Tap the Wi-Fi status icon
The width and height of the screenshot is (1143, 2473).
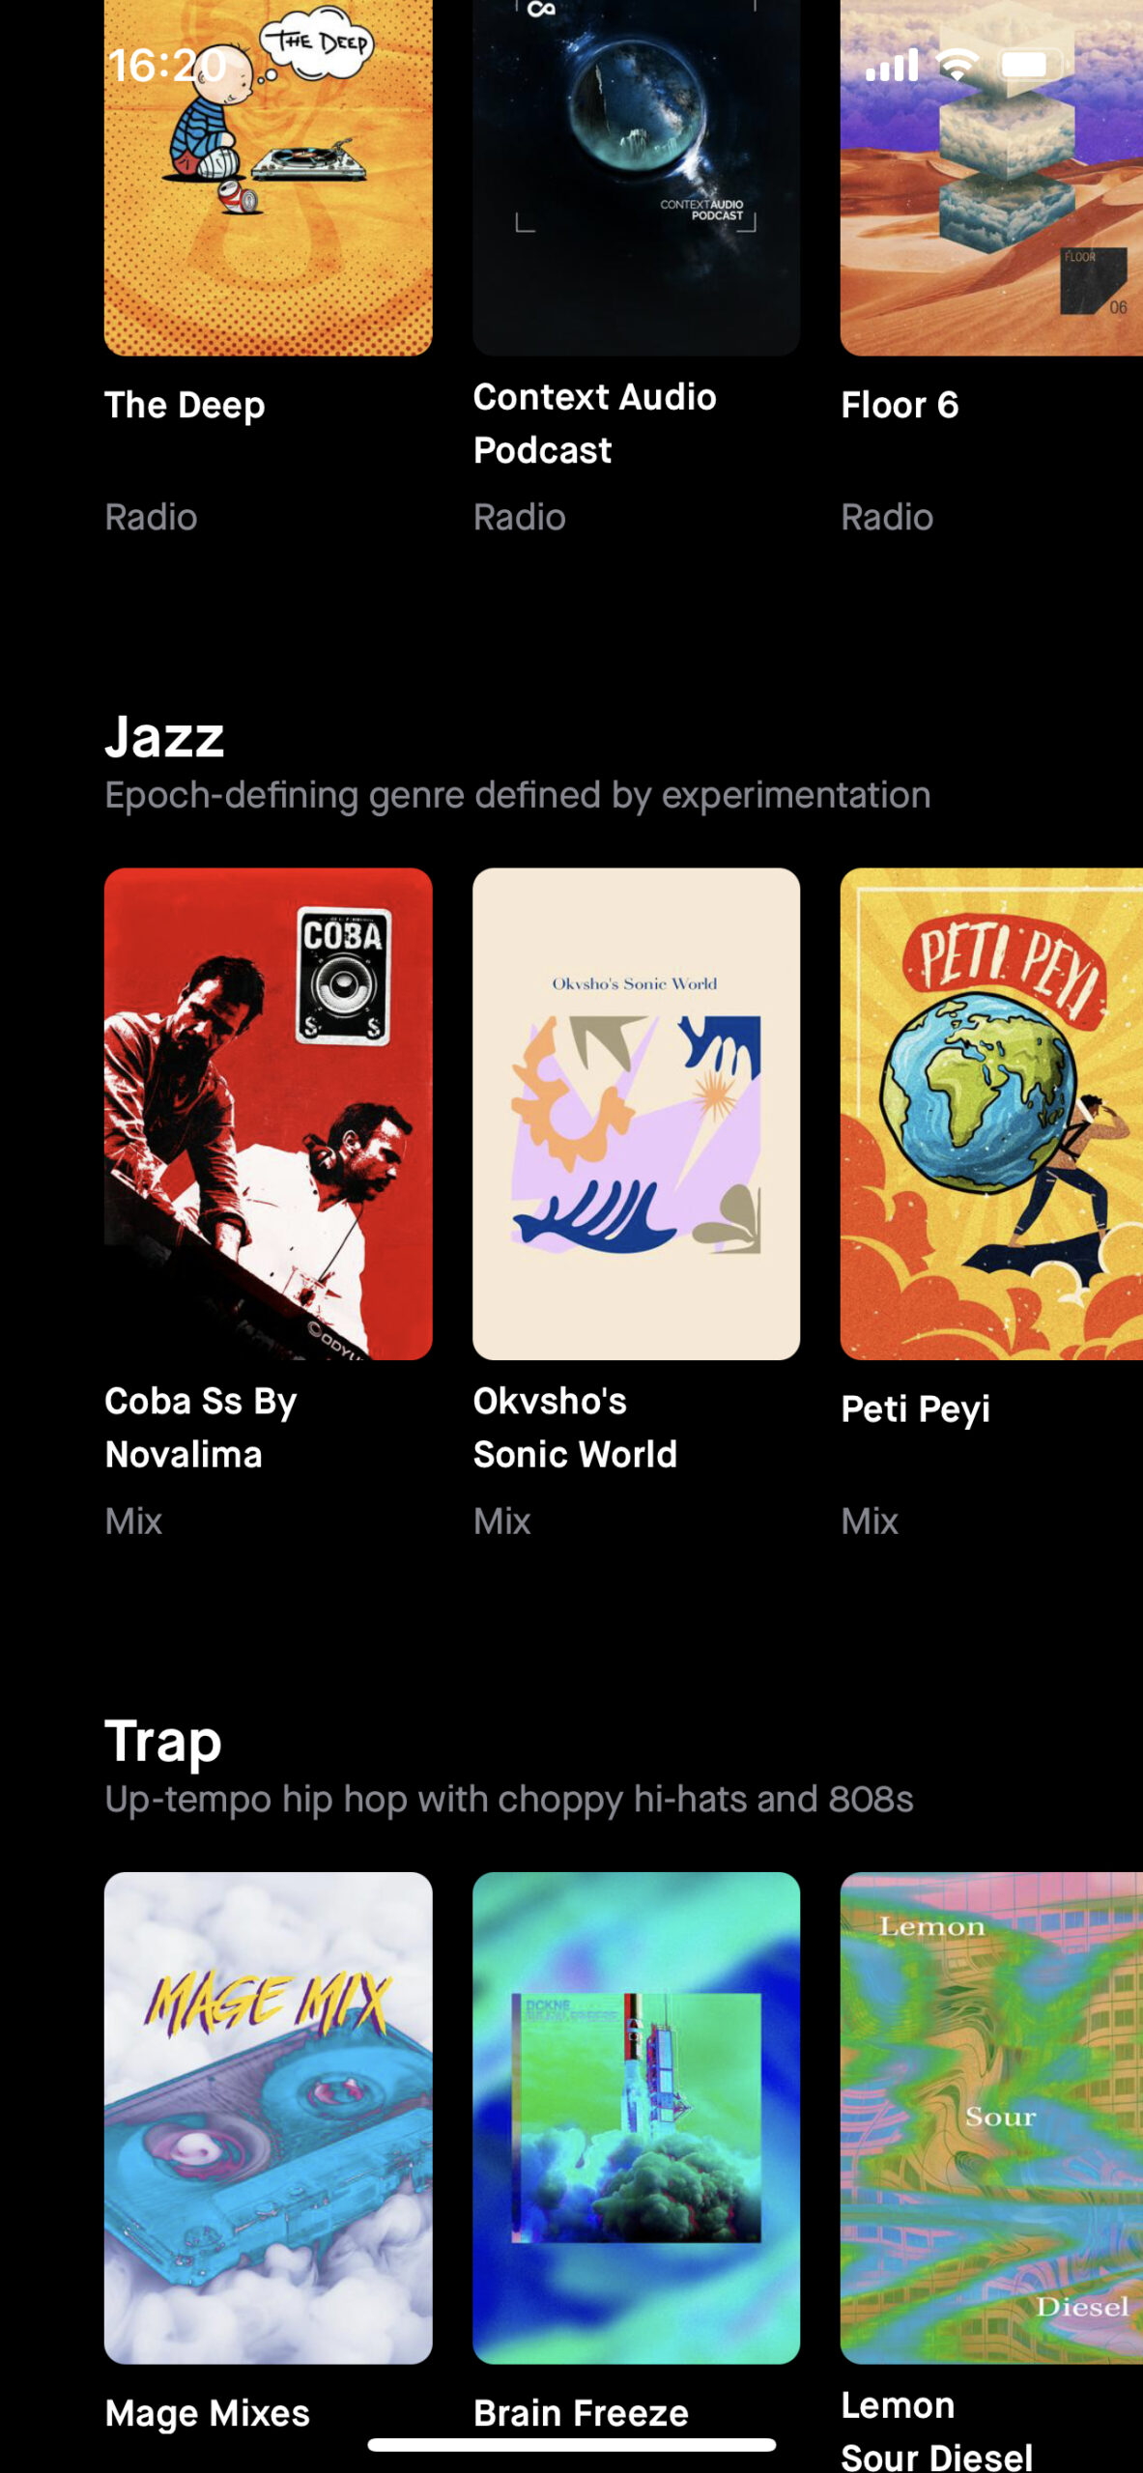[x=957, y=65]
